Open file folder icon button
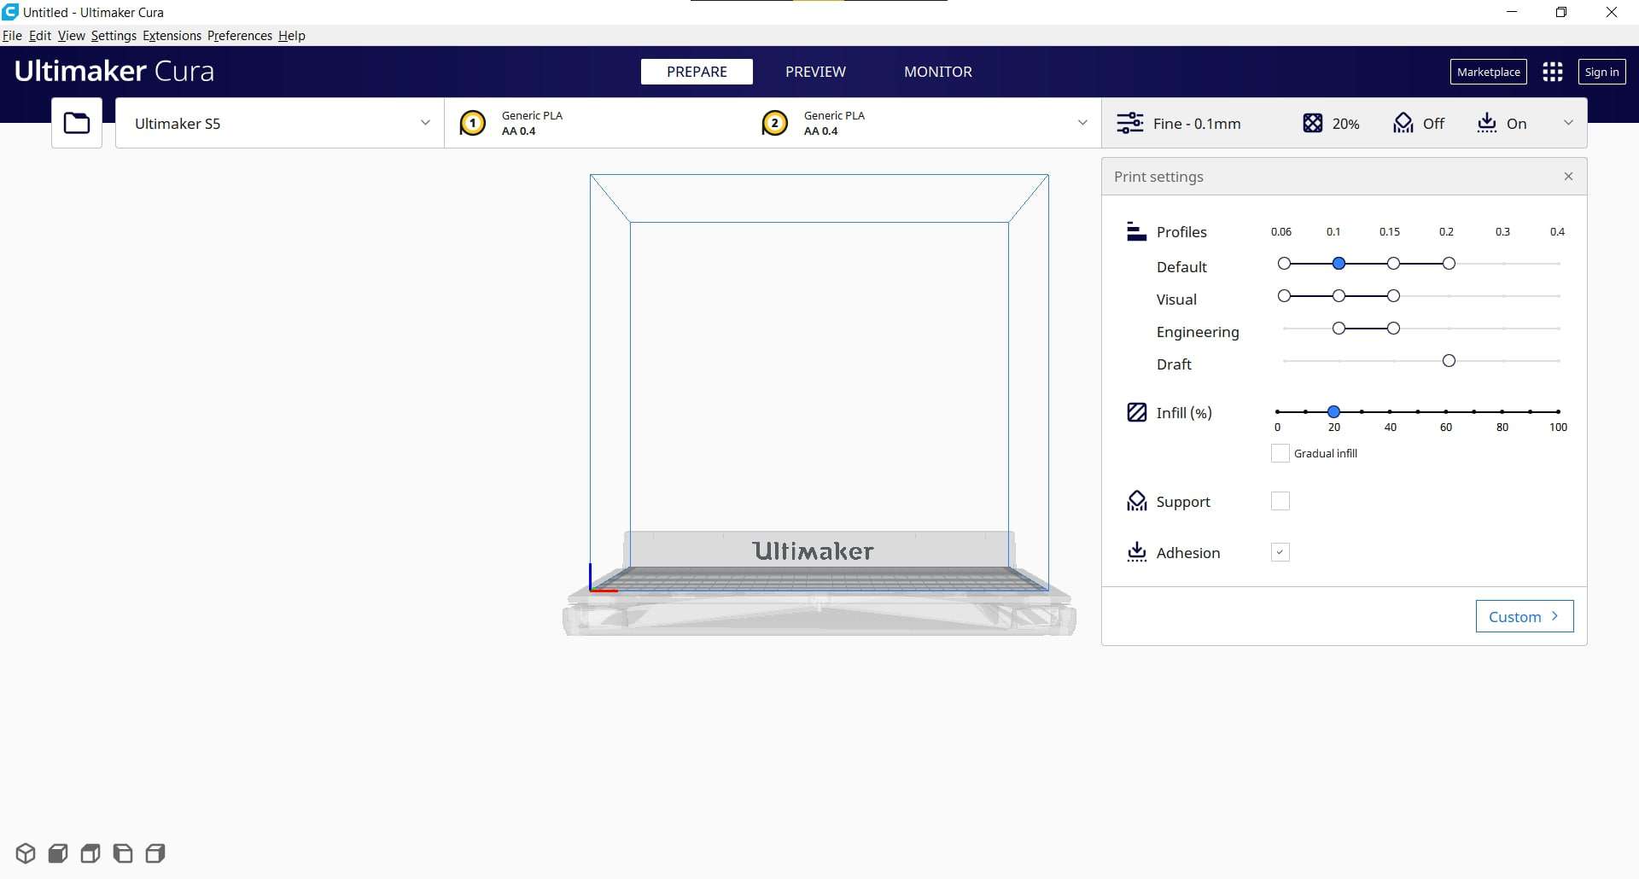The image size is (1639, 879). coord(77,123)
